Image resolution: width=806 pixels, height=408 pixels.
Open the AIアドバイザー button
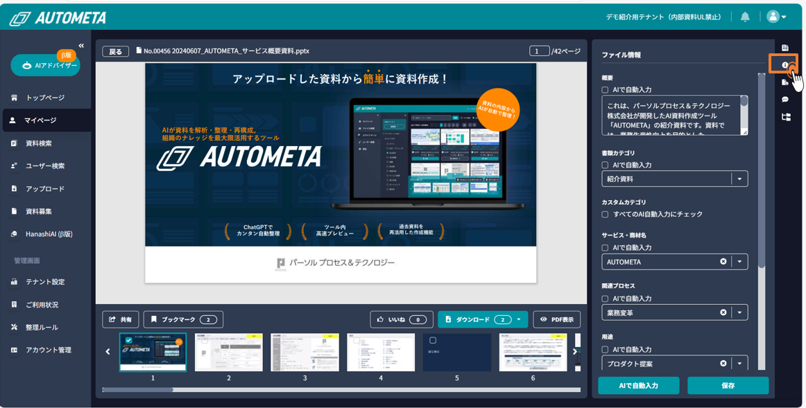(45, 65)
